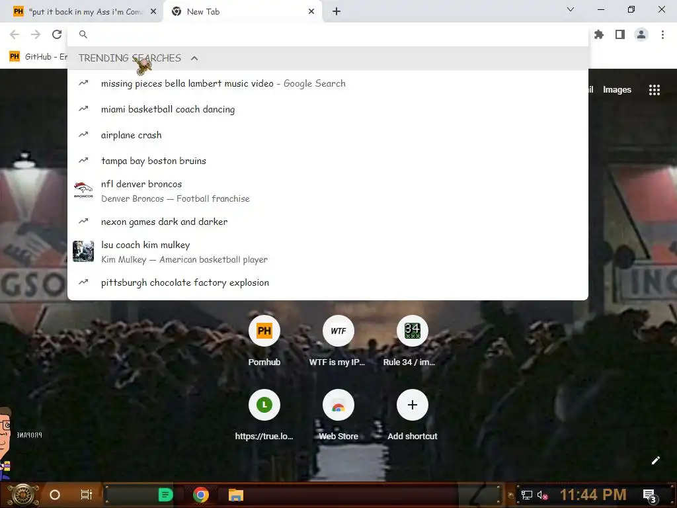Image resolution: width=677 pixels, height=508 pixels.
Task: Open File Explorer from the taskbar
Action: [236, 495]
